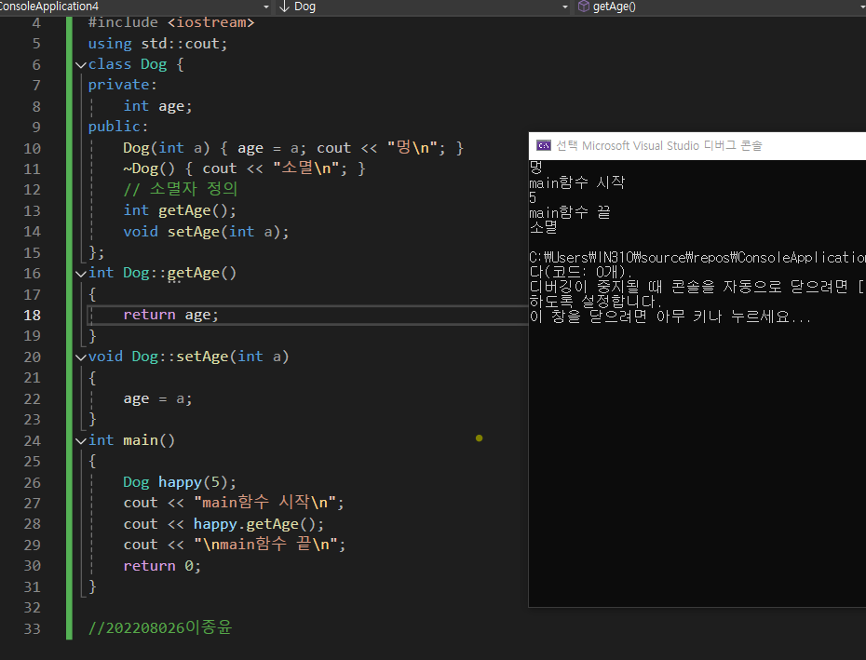Click console output line '소멸'

coord(543,227)
